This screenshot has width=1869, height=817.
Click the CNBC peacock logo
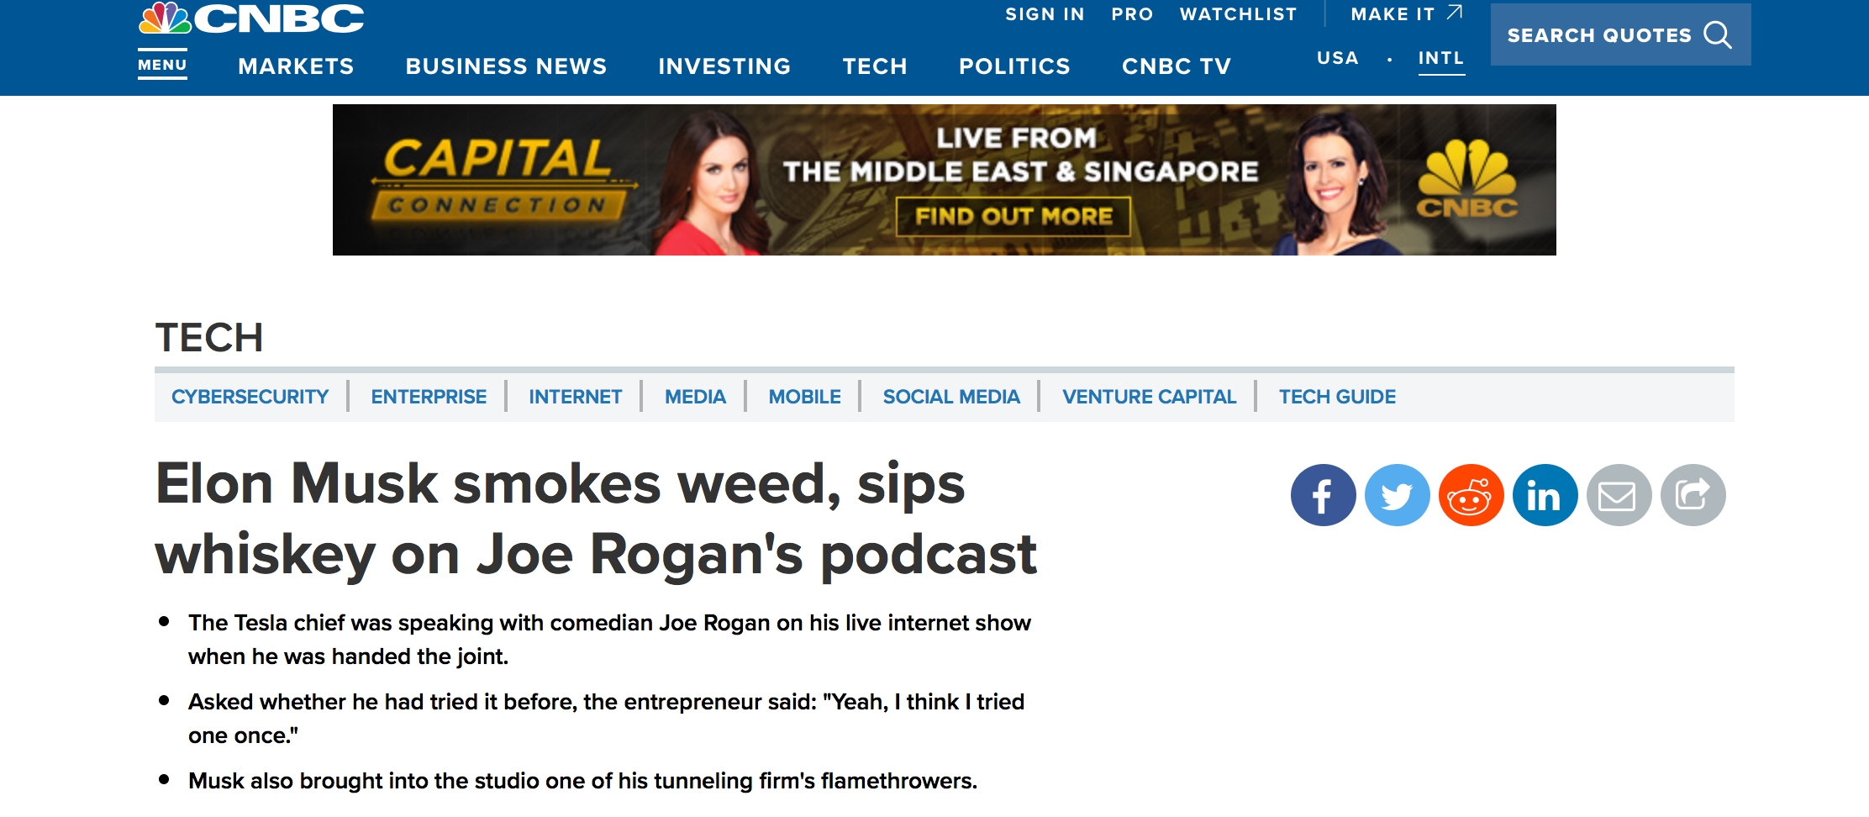pyautogui.click(x=251, y=18)
